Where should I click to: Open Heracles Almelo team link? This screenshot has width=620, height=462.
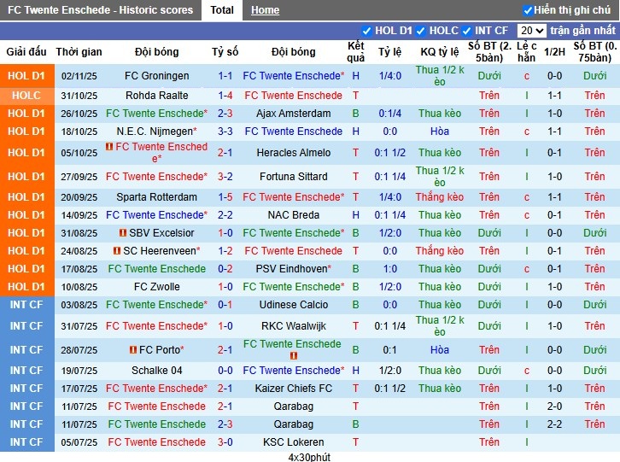pyautogui.click(x=294, y=153)
